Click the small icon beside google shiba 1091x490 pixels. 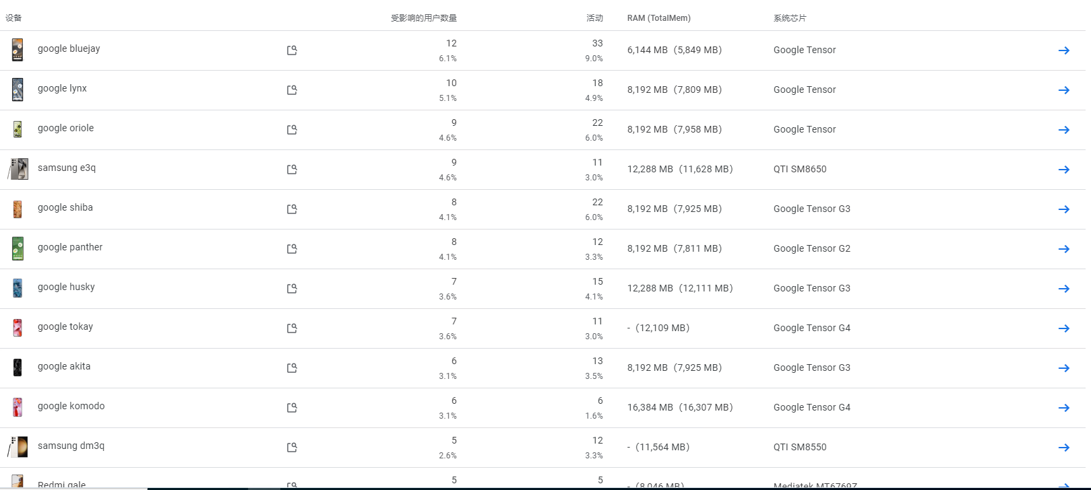click(292, 209)
